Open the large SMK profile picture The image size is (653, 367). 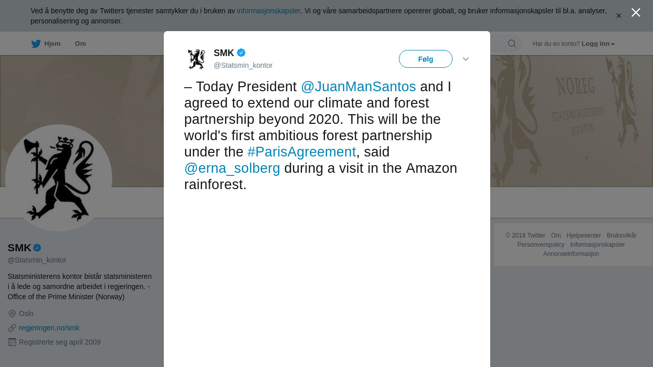coord(59,178)
